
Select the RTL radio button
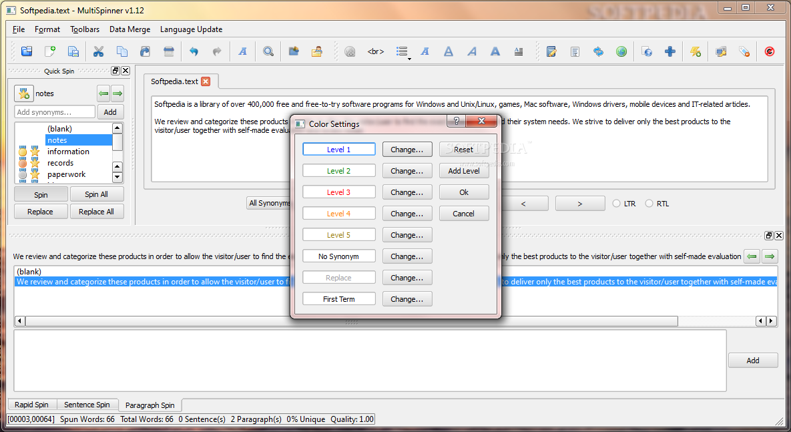[x=649, y=204]
